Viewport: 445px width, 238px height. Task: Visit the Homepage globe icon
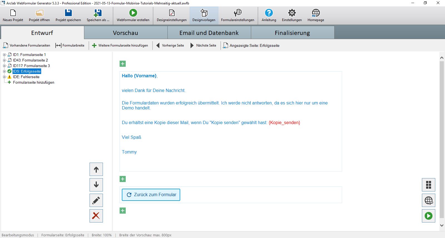(x=316, y=16)
